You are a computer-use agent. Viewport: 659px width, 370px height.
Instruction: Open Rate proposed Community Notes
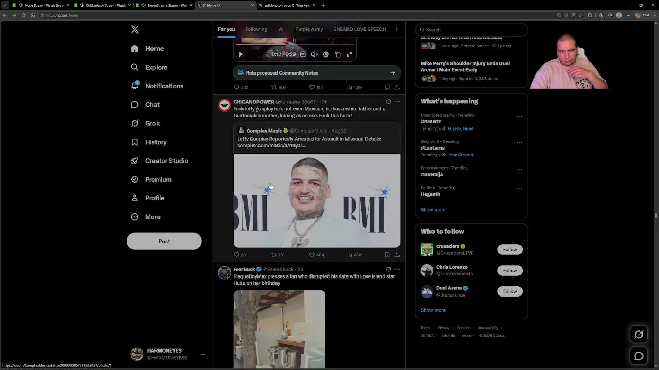click(x=317, y=73)
